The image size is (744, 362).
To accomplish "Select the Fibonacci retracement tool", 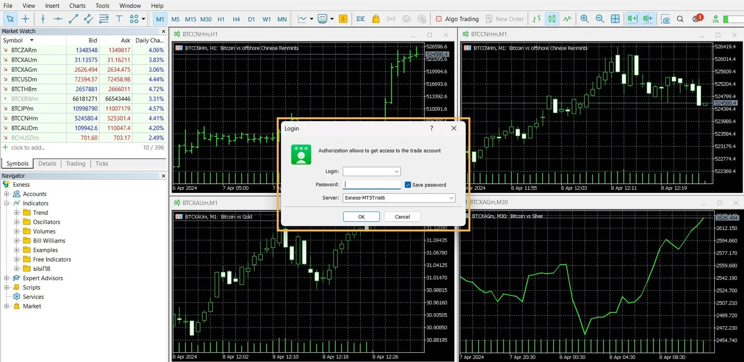I will [104, 19].
